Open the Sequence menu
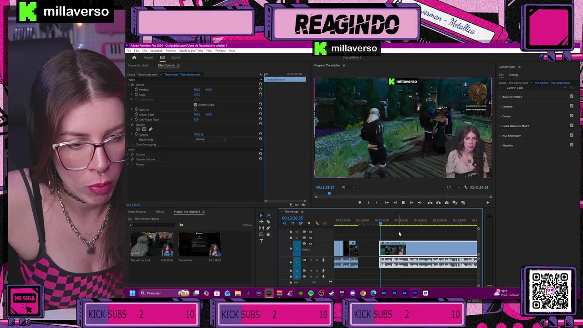 [156, 51]
